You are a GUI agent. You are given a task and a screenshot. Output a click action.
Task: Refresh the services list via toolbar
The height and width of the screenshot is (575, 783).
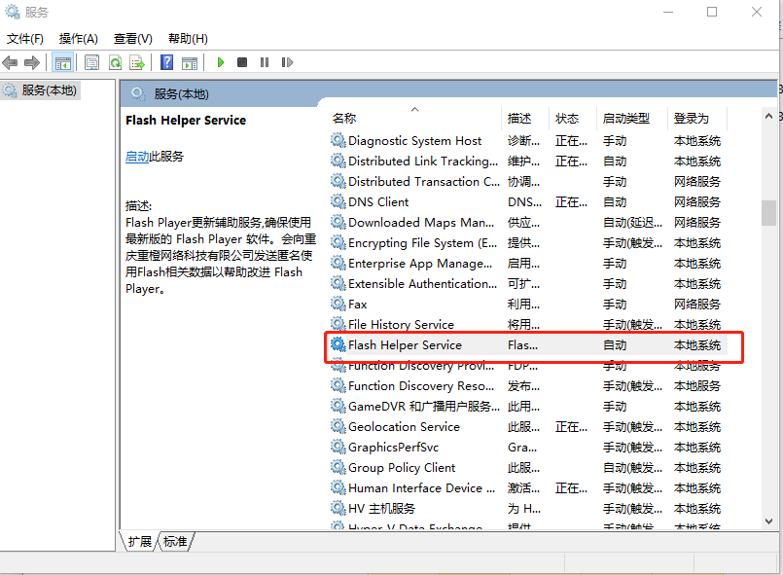[x=116, y=62]
